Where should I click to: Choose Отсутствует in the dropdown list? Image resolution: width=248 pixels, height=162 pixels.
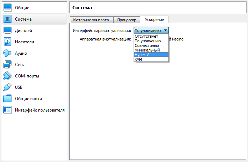(151, 36)
